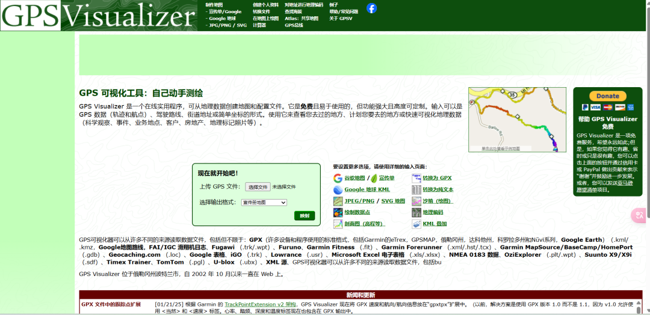
Task: Click the 未选择文件 status text
Action: (284, 187)
